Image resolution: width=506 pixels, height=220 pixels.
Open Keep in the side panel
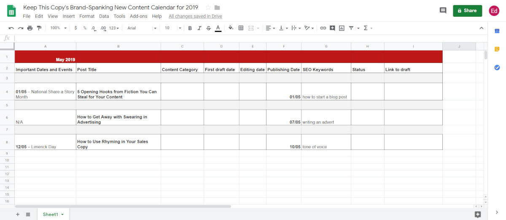tap(497, 49)
